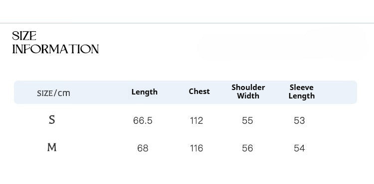
Task: Select the 54 sleeve length value
Action: tap(299, 148)
